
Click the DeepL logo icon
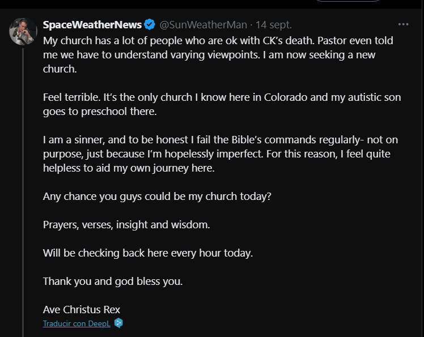(118, 323)
